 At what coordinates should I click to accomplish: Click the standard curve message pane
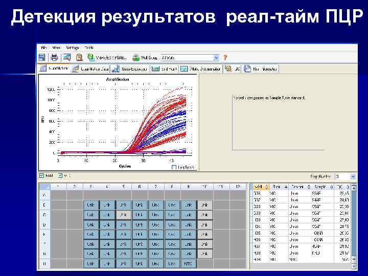click(x=279, y=122)
